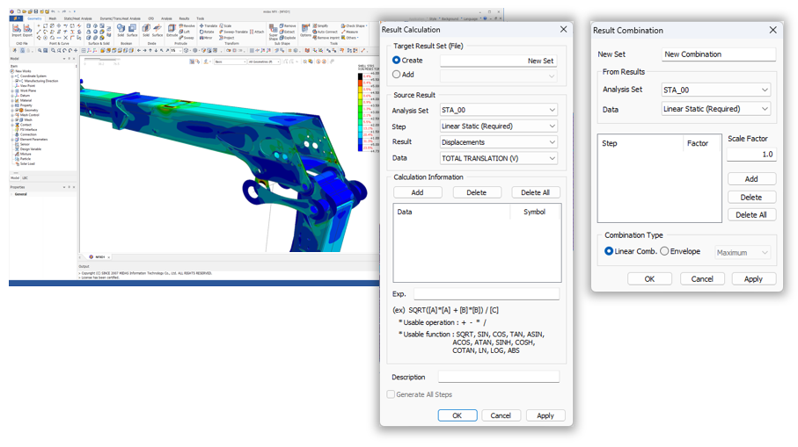Expand the Material tree node
798x447 pixels.
(12, 101)
